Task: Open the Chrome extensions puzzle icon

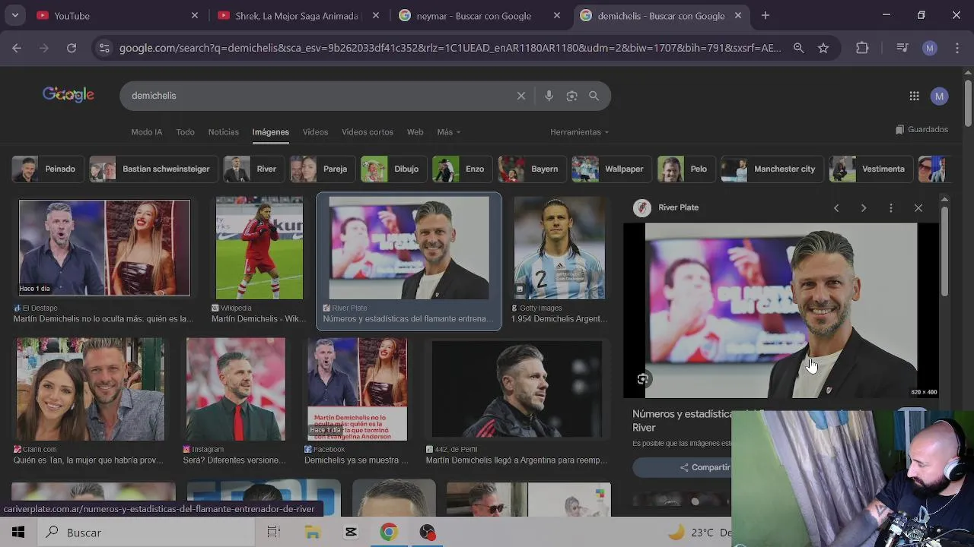Action: pyautogui.click(x=862, y=48)
